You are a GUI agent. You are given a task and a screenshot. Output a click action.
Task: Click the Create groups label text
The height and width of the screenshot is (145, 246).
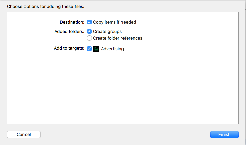point(107,31)
